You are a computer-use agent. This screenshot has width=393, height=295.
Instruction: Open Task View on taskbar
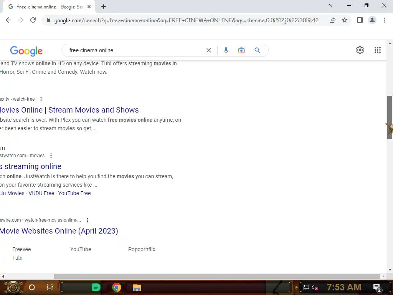(x=50, y=287)
